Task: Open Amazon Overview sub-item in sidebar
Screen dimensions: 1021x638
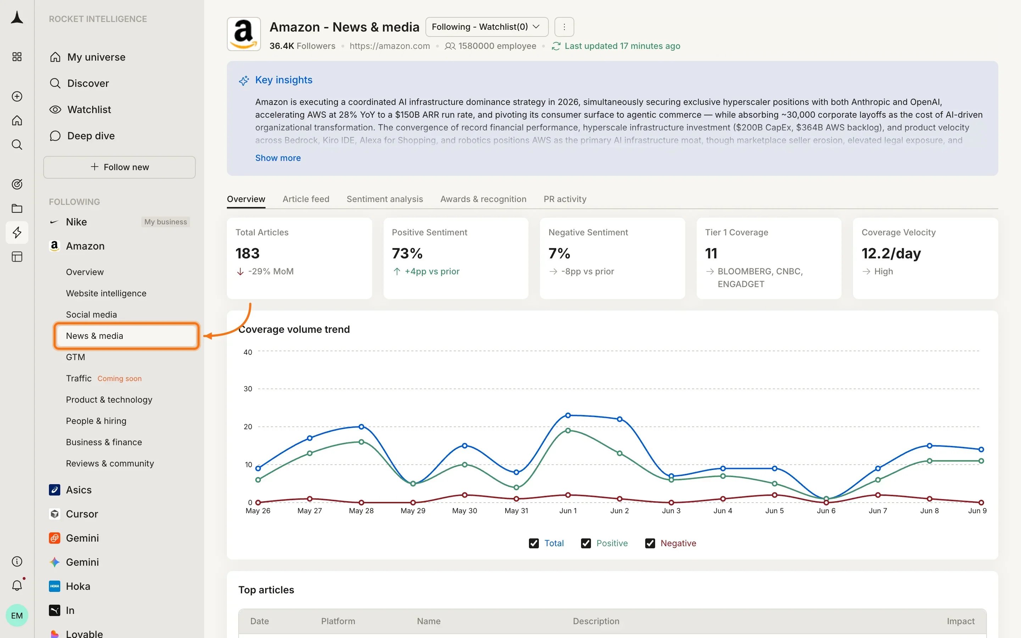Action: (x=85, y=272)
